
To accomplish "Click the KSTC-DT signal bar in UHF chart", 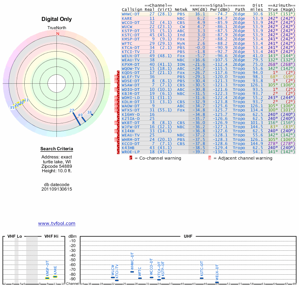I will point(201,278).
